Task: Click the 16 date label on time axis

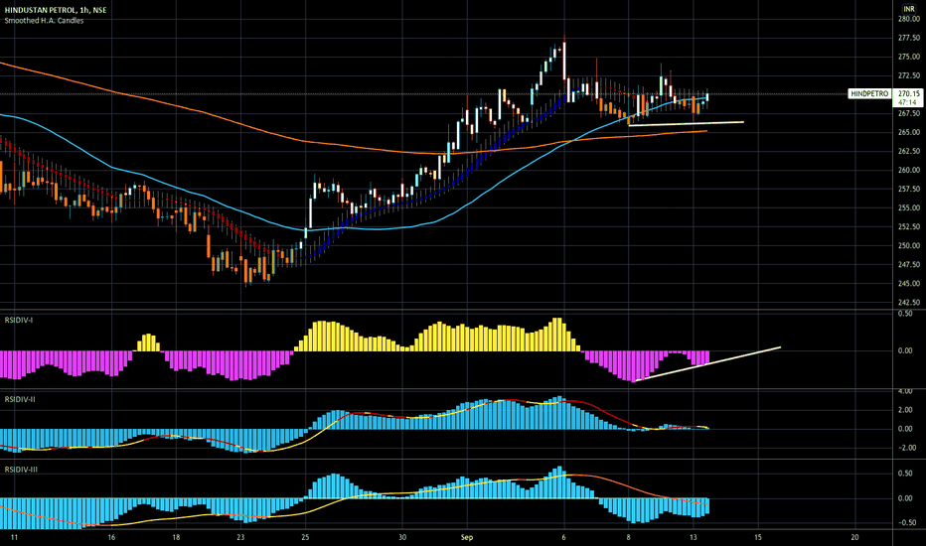Action: [111, 537]
